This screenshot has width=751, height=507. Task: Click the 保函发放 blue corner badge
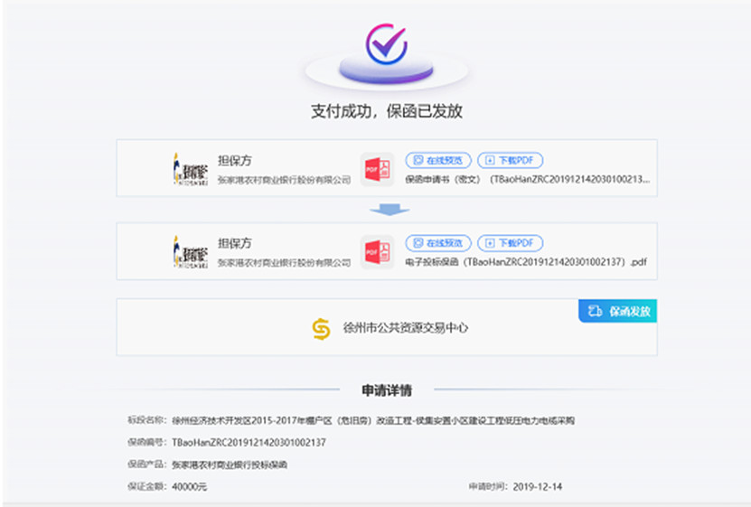(618, 311)
